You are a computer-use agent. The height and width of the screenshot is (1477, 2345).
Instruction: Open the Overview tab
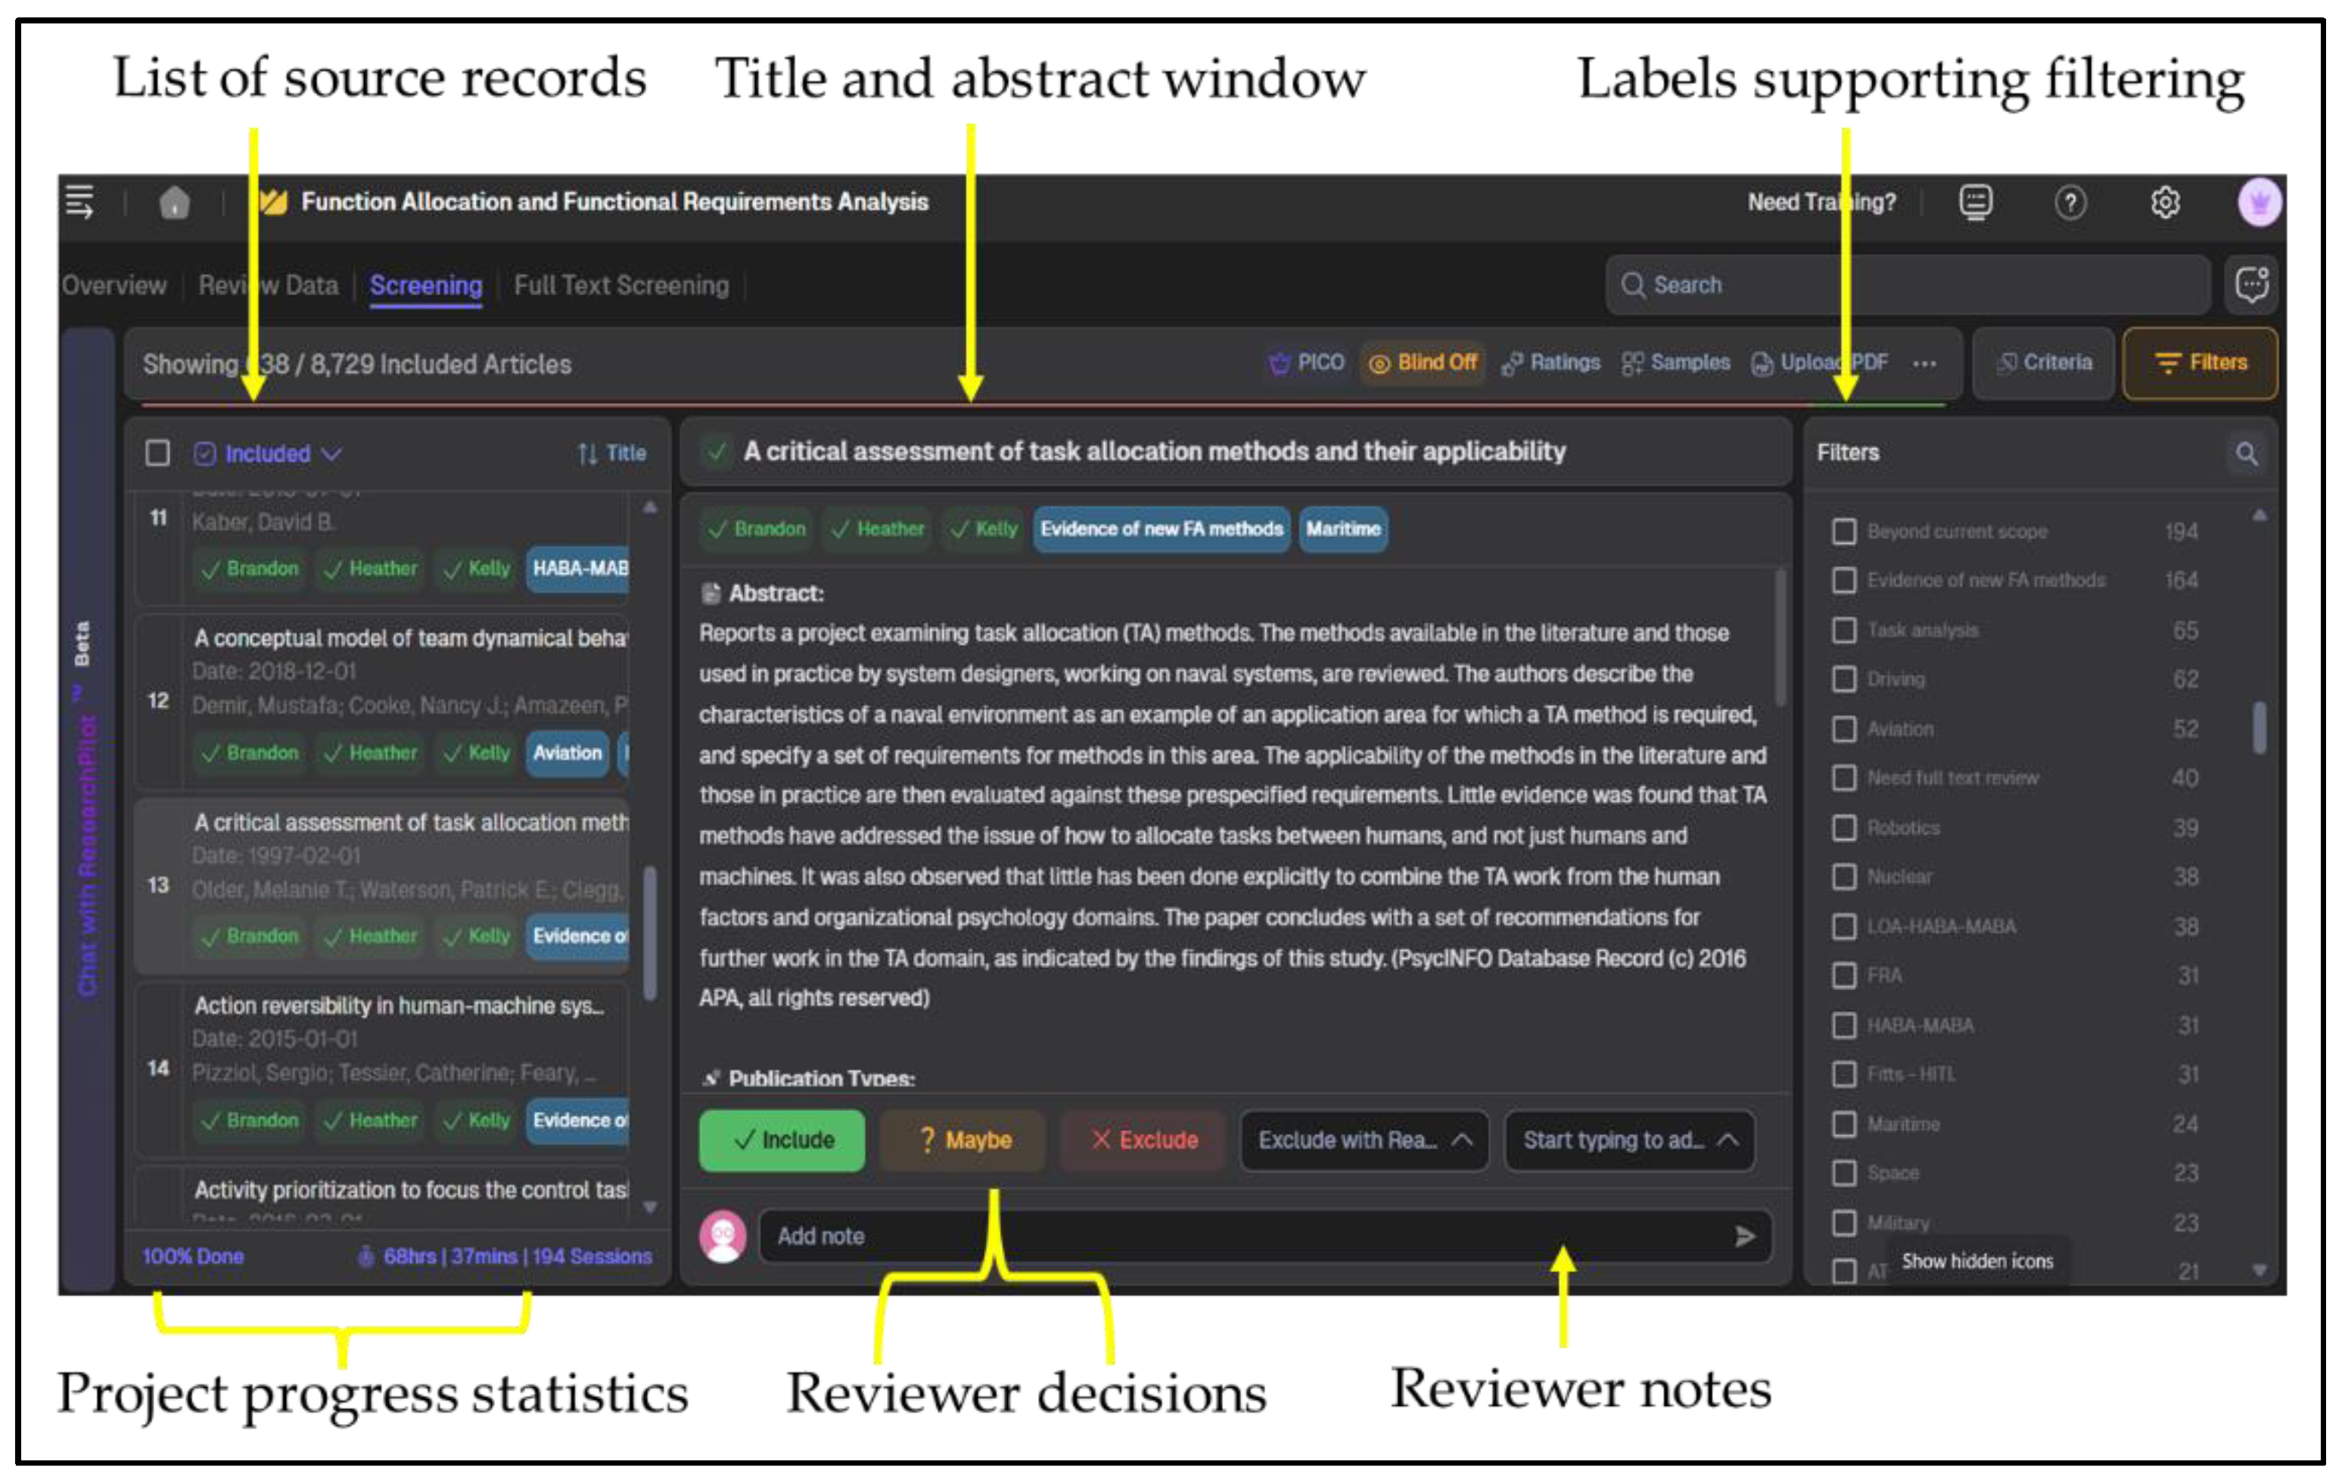point(114,285)
